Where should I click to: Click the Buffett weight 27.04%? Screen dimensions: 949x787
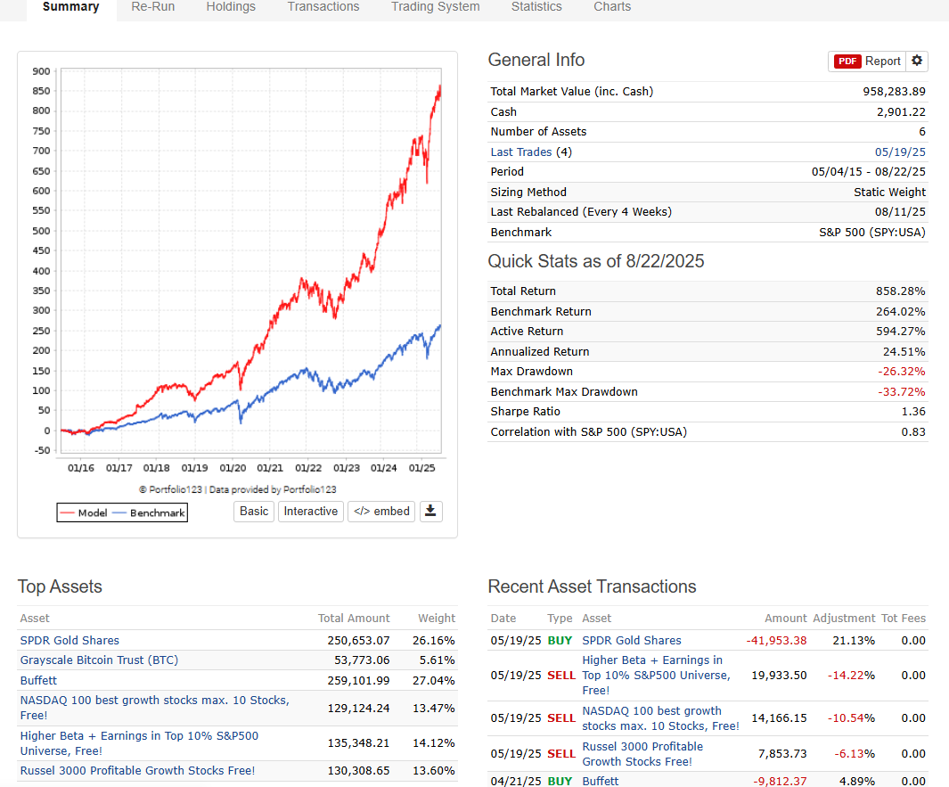click(x=433, y=680)
